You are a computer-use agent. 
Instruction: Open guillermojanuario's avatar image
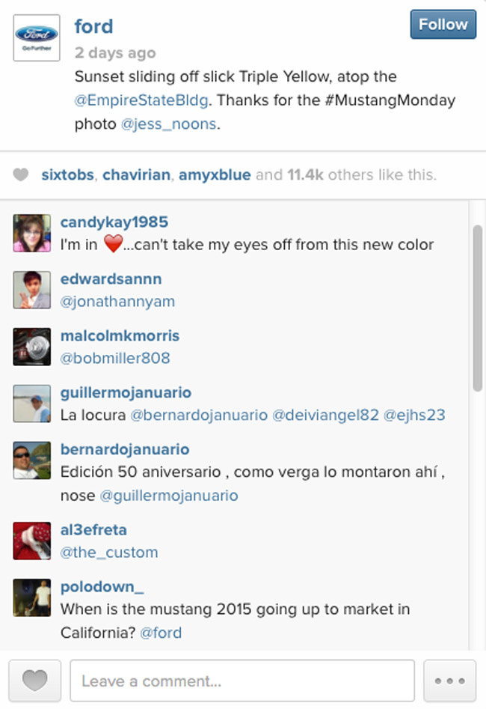[x=31, y=404]
